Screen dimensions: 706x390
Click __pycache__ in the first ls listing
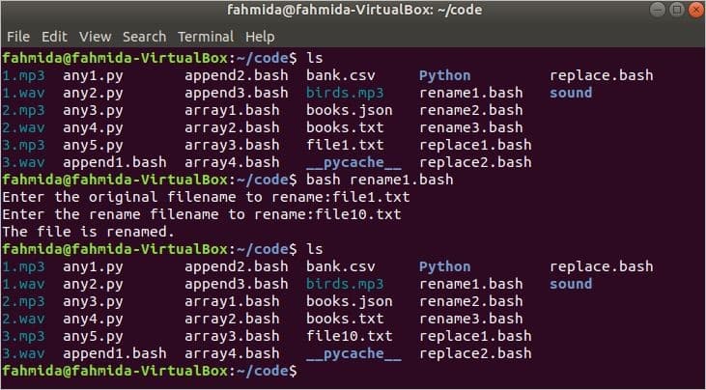tap(353, 162)
